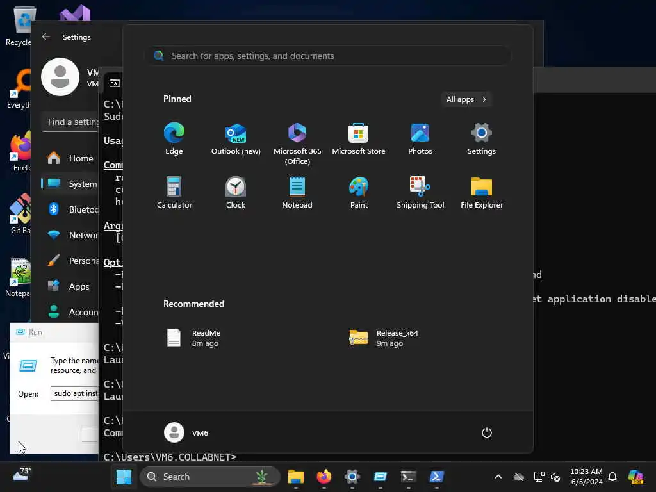
Task: Click the muted volume tray icon
Action: tap(555, 477)
